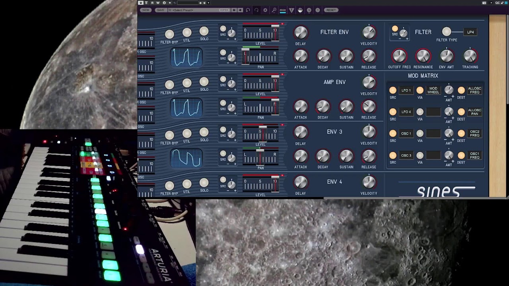Toggle FILTER BYP in the FILTER ENV row

[x=169, y=34]
